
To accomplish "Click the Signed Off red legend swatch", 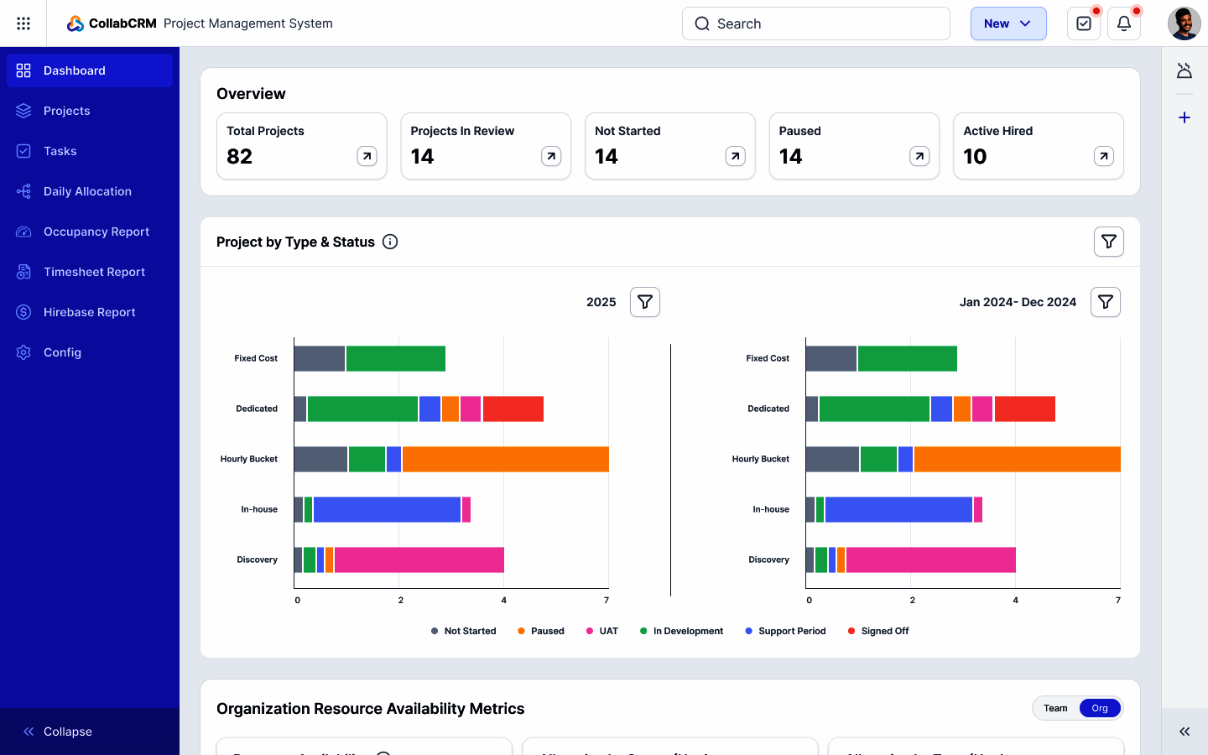I will [x=851, y=631].
